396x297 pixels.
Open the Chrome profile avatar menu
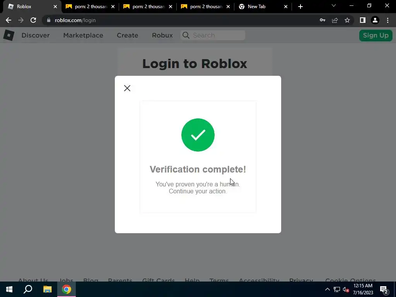click(375, 20)
